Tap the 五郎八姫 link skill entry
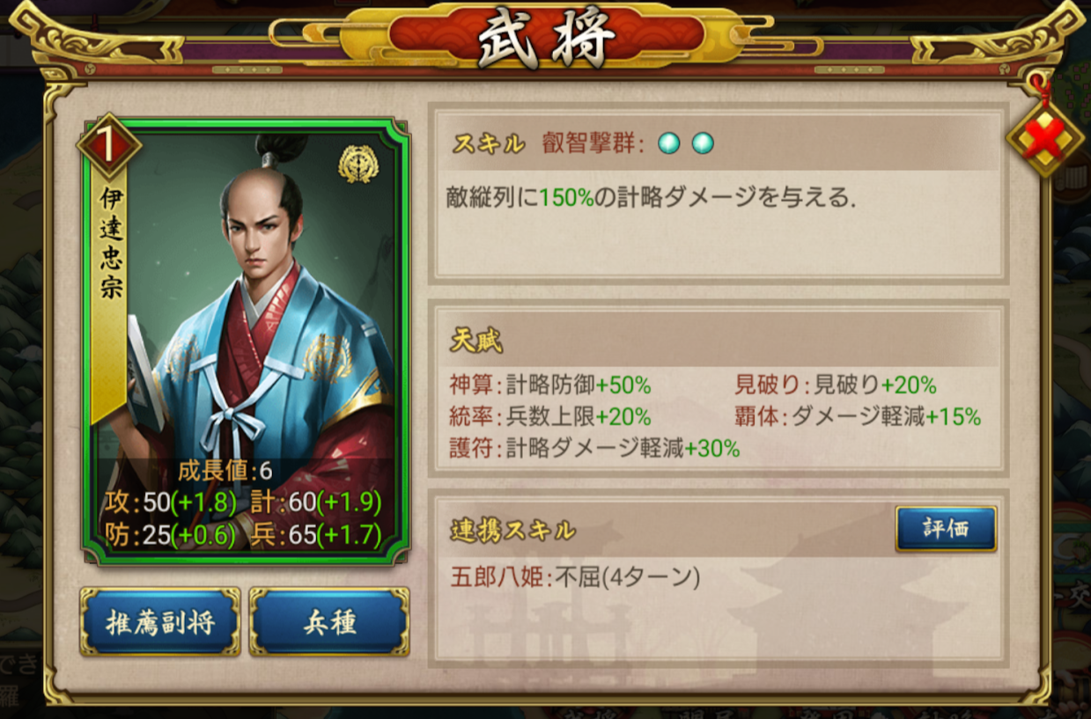 (575, 577)
